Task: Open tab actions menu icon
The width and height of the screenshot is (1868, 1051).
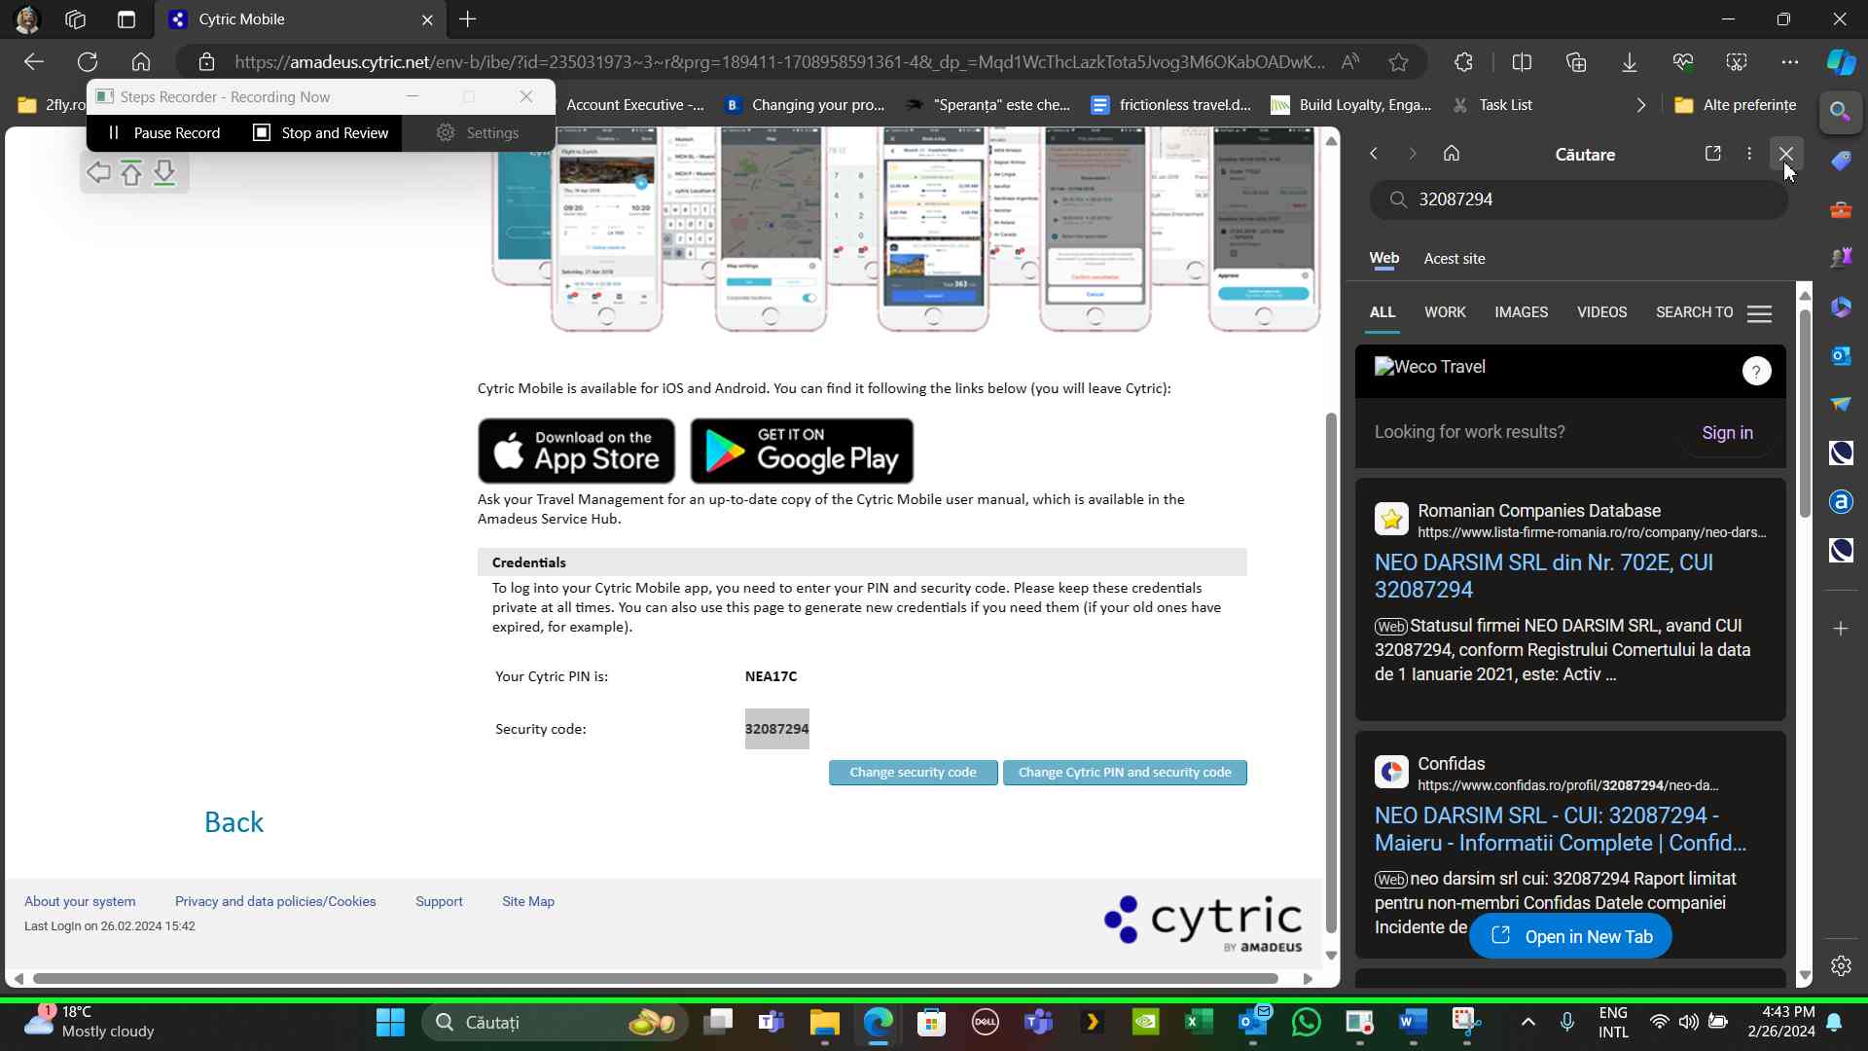Action: click(126, 19)
